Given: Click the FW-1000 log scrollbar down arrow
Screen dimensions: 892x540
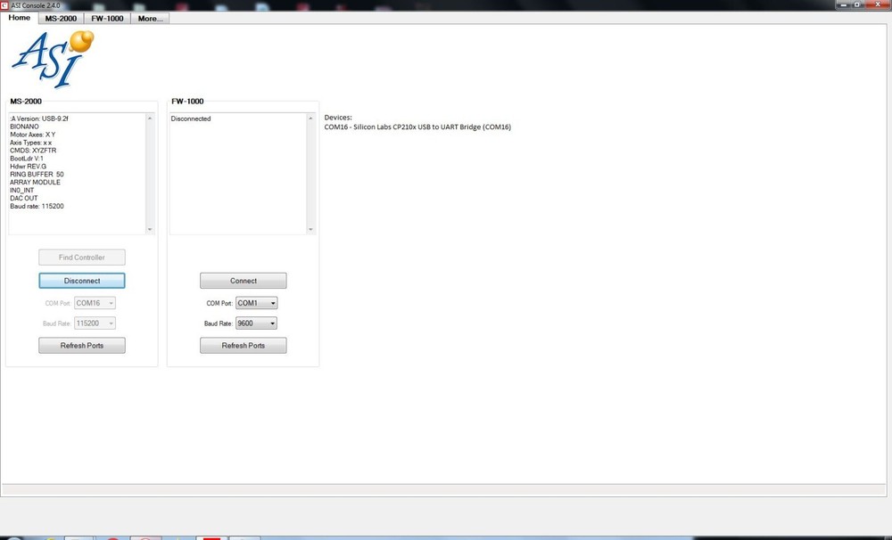Looking at the screenshot, I should (310, 229).
